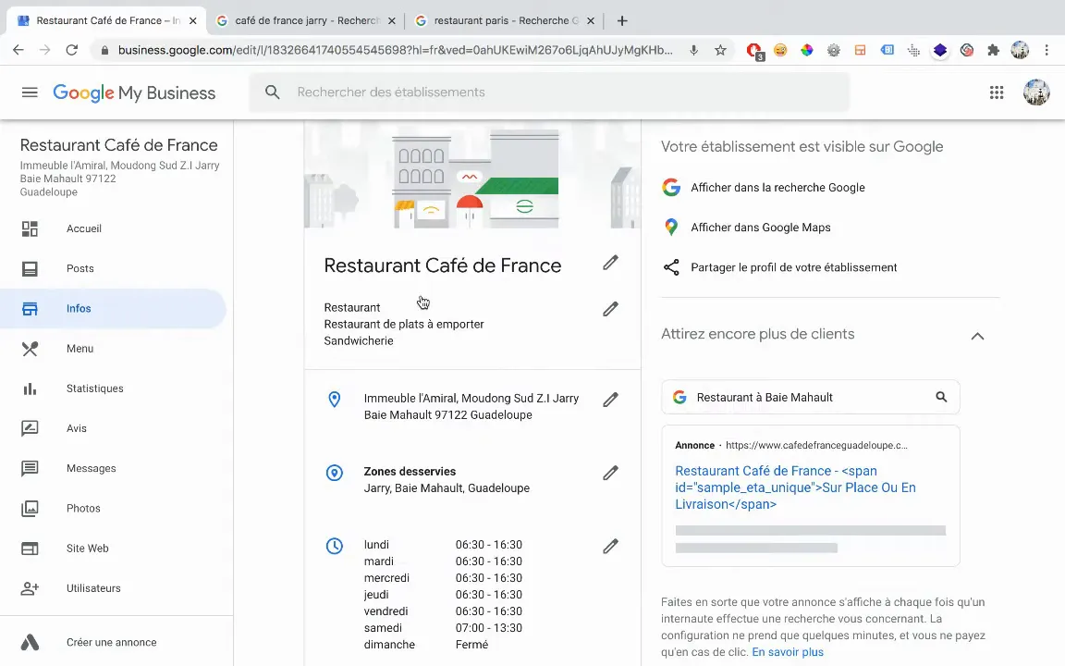Open the Google apps grid
Screen dimensions: 1065x666
pos(997,92)
